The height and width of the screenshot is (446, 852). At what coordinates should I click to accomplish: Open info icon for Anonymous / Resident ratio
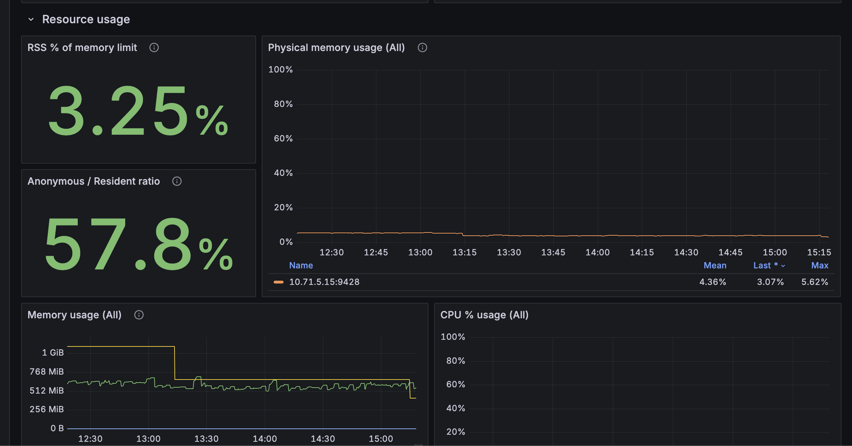pos(177,181)
